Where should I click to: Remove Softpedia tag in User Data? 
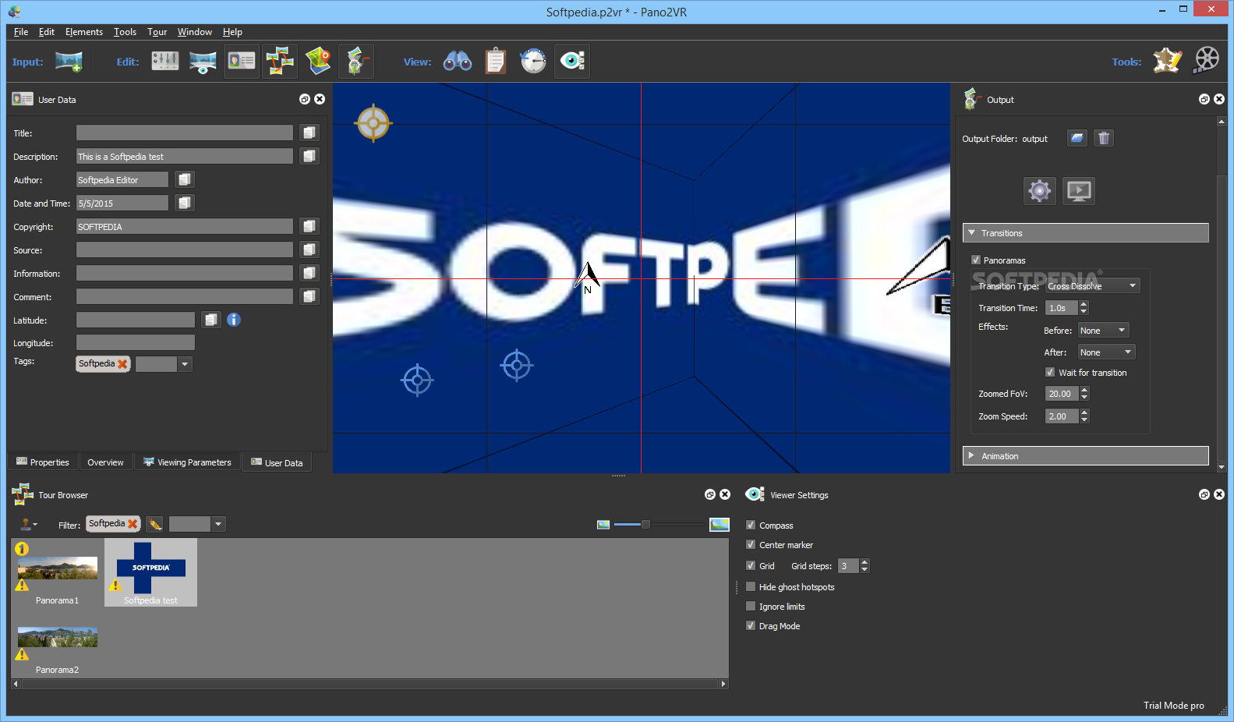click(x=122, y=364)
